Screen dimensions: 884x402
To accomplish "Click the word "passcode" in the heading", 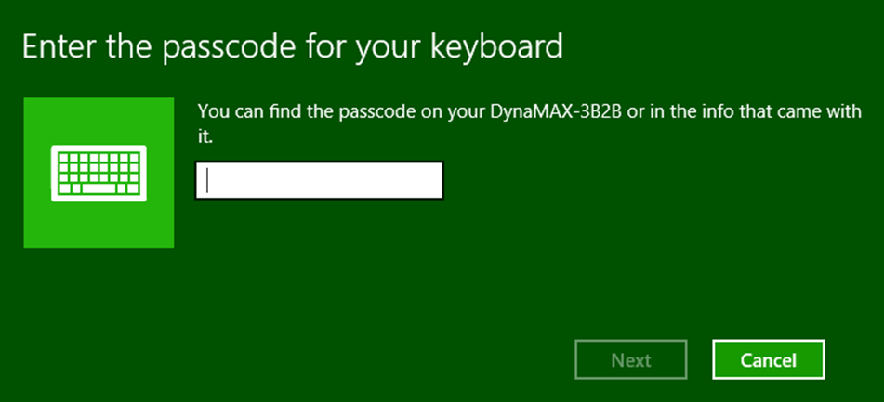I will 231,47.
